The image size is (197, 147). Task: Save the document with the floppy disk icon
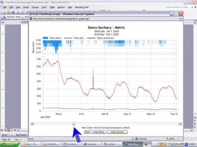tap(13, 12)
